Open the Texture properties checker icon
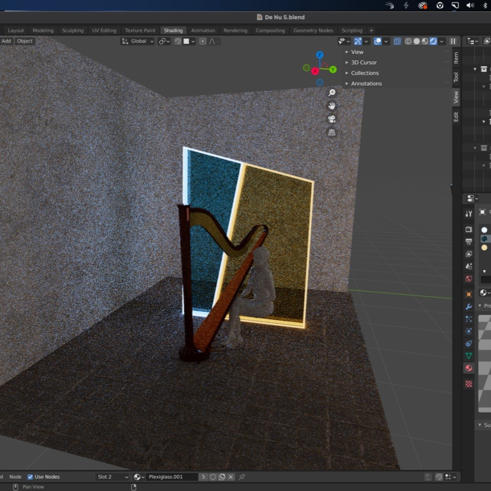 tap(469, 384)
